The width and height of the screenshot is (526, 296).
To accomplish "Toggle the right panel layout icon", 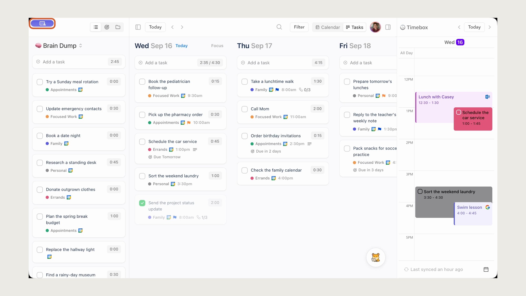I will click(388, 27).
